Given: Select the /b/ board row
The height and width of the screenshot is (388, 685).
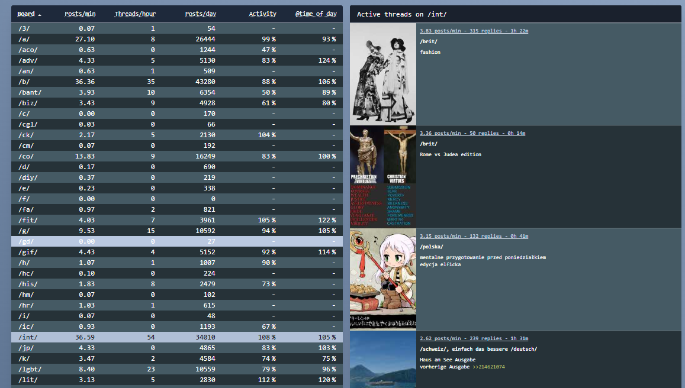Looking at the screenshot, I should 177,82.
